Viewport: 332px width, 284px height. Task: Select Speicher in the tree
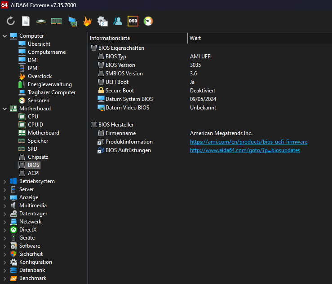click(38, 141)
